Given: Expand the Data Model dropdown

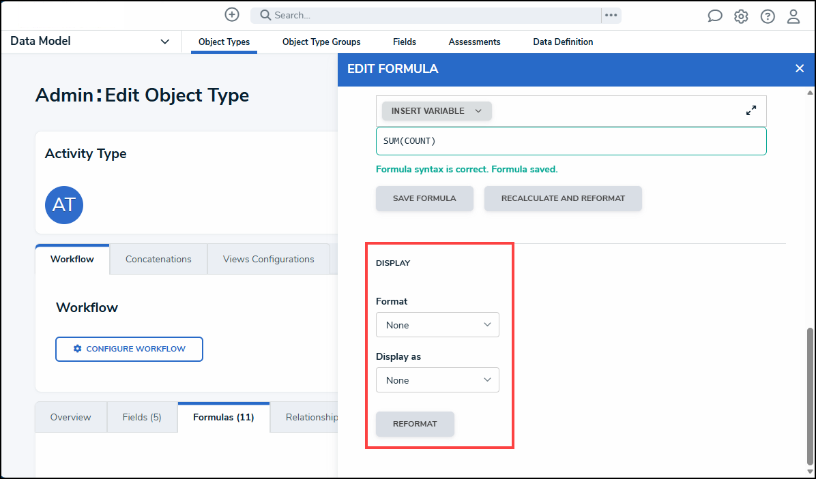Looking at the screenshot, I should (164, 42).
